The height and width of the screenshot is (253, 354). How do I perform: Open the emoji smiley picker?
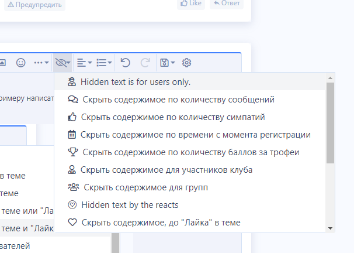[x=20, y=62]
